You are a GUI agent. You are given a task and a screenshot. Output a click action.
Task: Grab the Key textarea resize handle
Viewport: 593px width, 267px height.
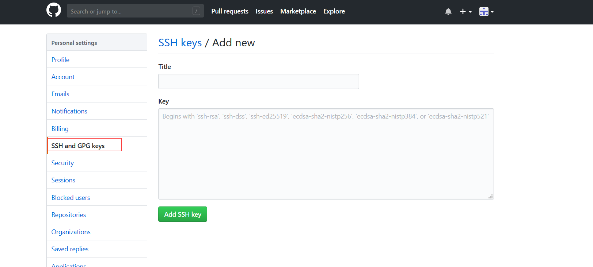pos(491,197)
